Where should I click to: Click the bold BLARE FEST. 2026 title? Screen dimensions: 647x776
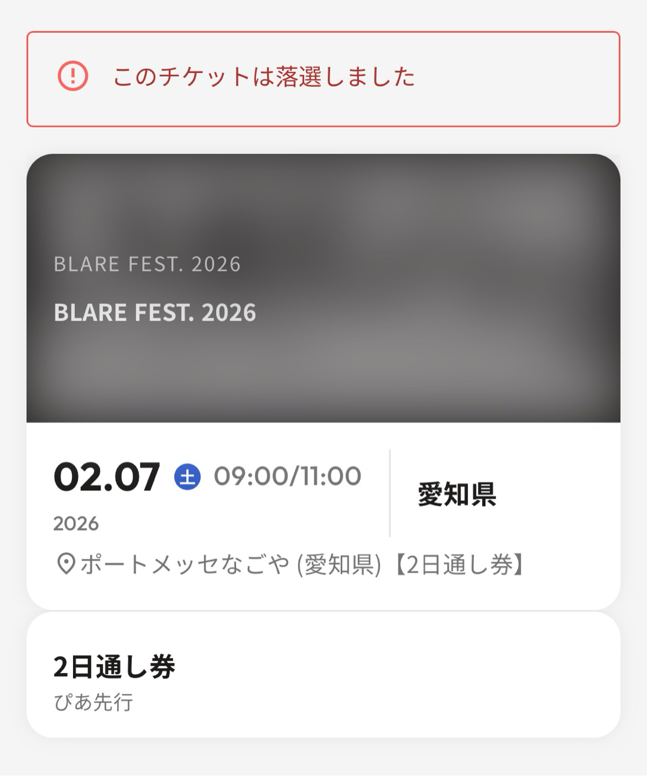[x=155, y=313]
